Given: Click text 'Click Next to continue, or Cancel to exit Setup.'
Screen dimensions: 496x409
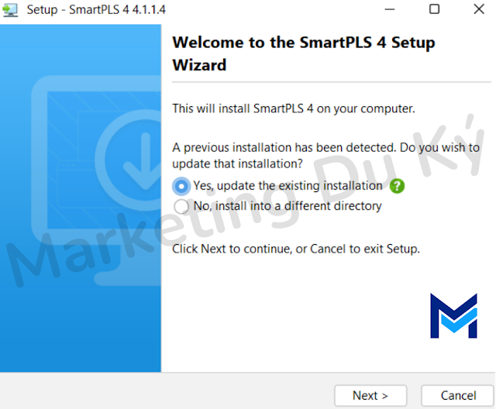Looking at the screenshot, I should tap(296, 249).
